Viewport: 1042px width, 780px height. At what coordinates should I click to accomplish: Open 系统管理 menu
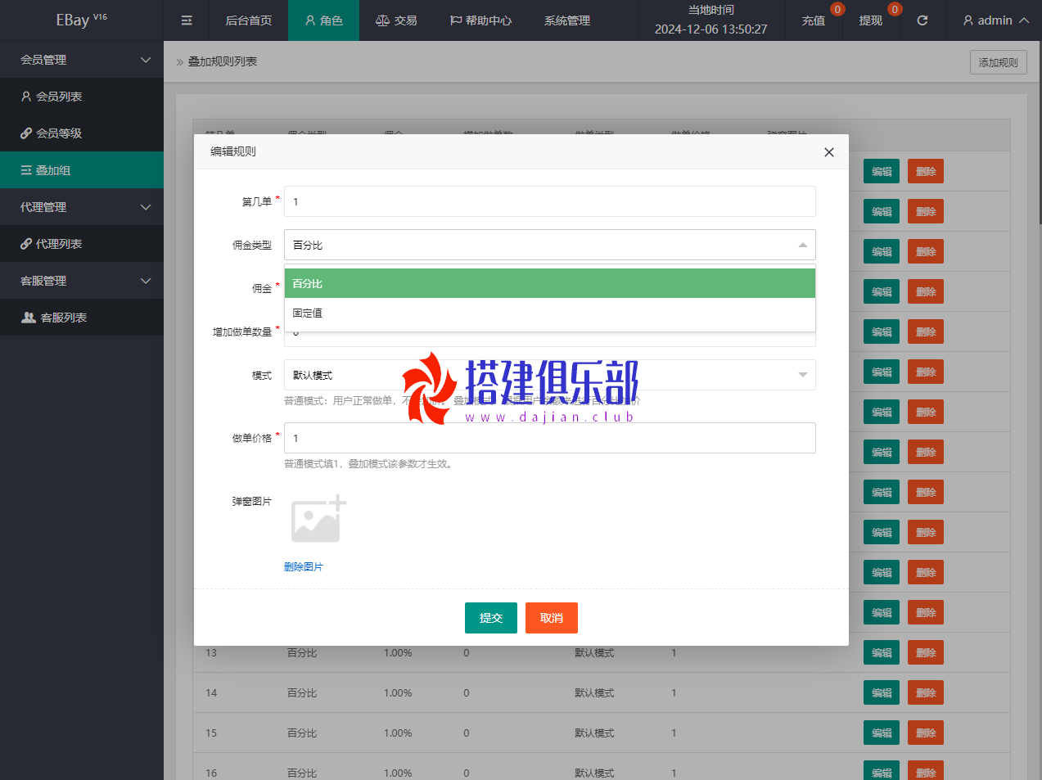coord(567,20)
